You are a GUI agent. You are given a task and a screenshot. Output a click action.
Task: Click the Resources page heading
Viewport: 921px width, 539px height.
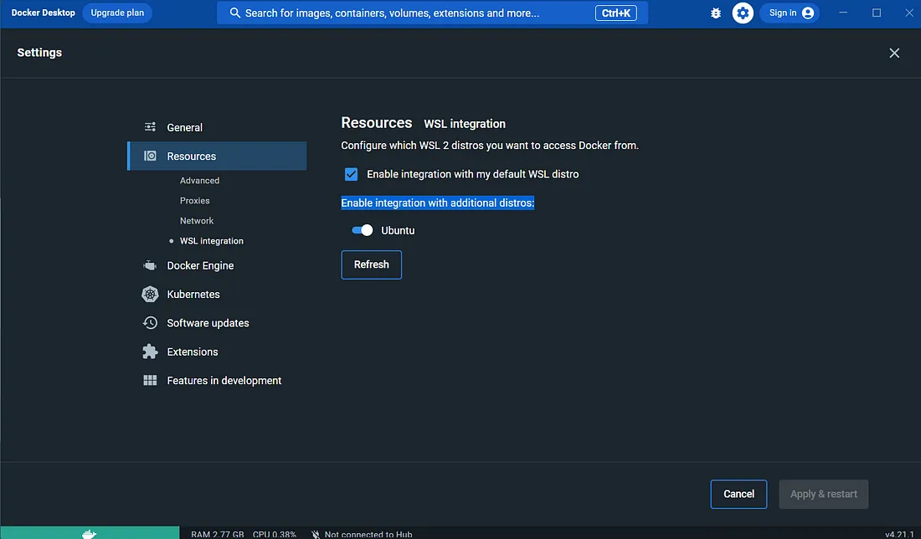click(377, 123)
